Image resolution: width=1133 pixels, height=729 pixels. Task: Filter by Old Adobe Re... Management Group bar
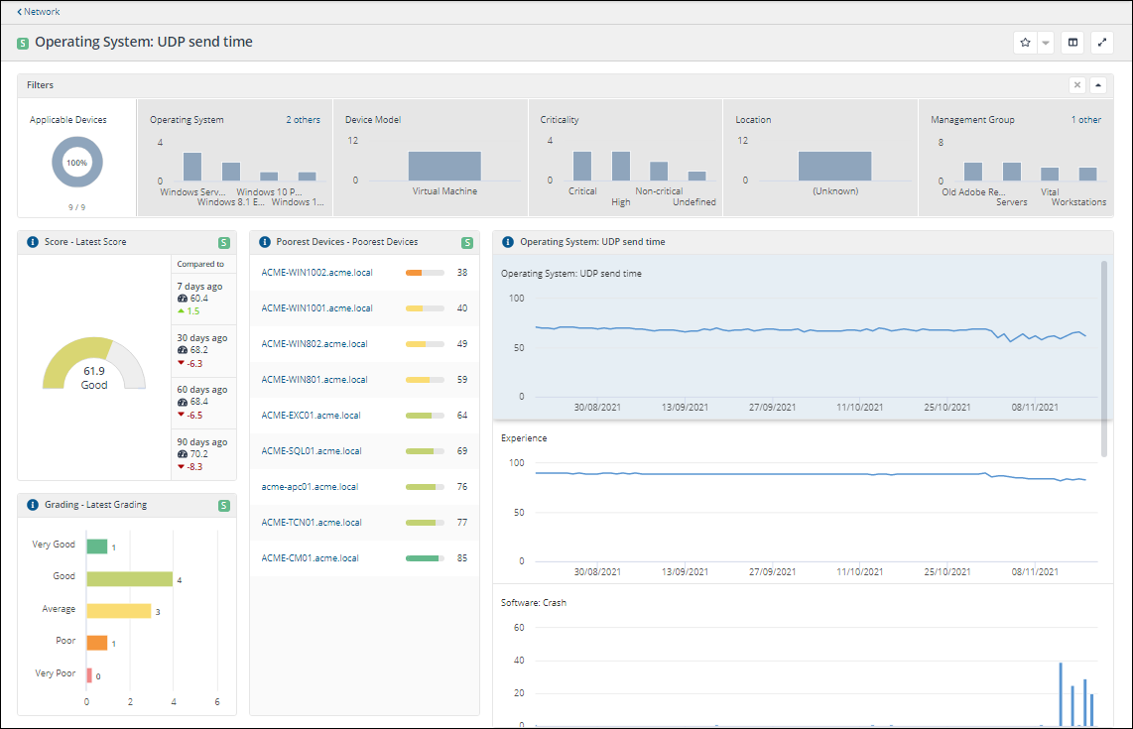tap(973, 172)
